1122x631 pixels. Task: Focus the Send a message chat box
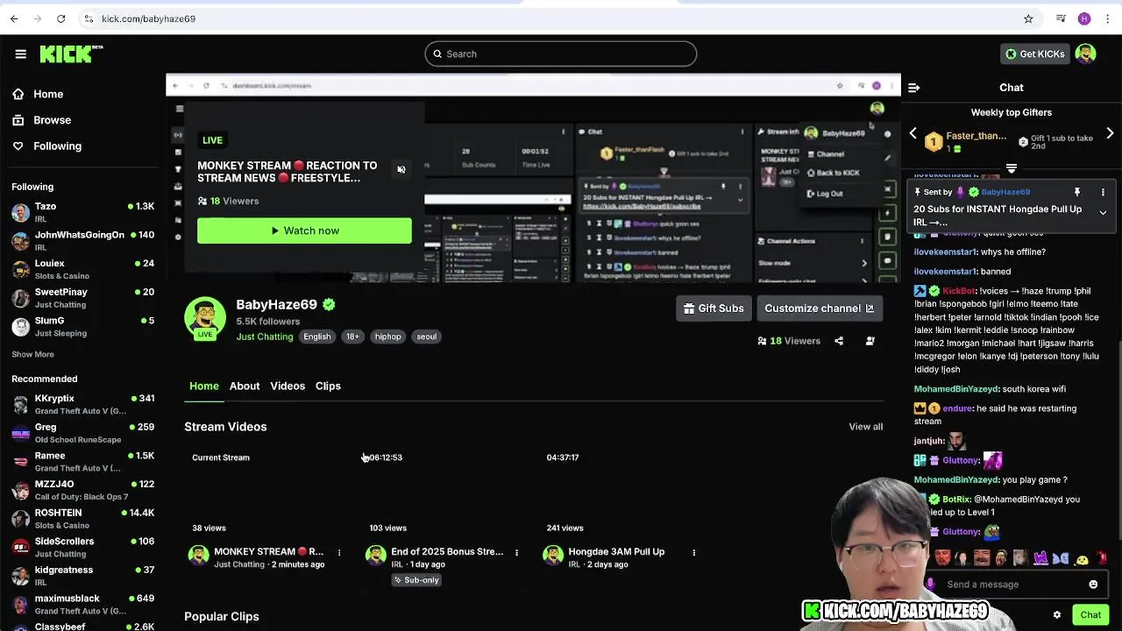click(1015, 585)
